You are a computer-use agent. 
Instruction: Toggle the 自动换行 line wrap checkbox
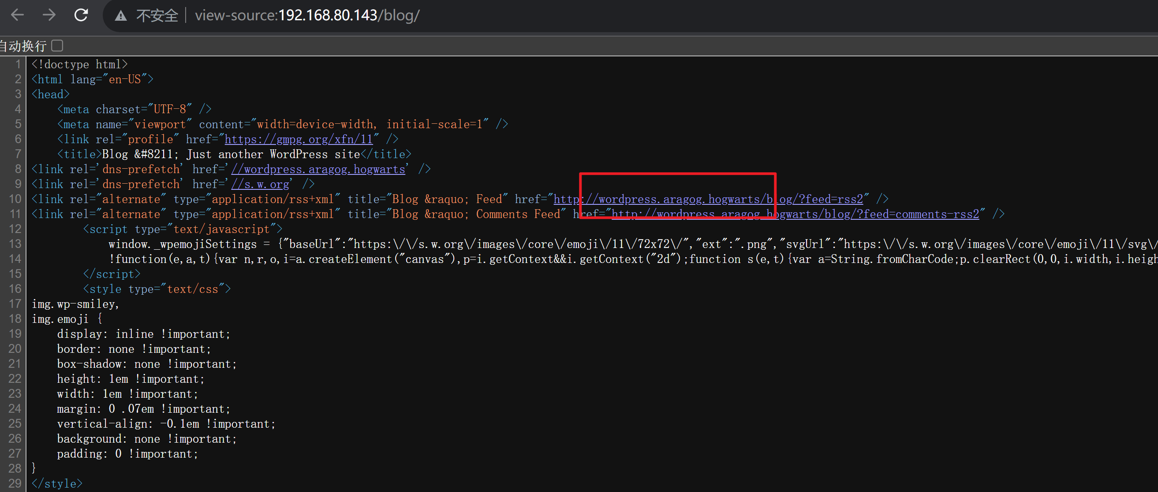point(57,45)
